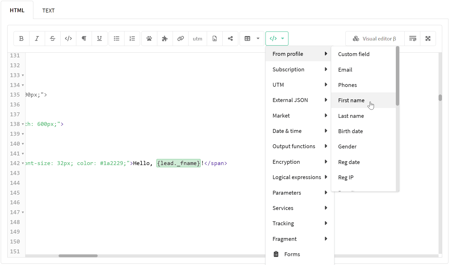Insert Reg date variable
The width and height of the screenshot is (450, 265).
click(x=364, y=162)
